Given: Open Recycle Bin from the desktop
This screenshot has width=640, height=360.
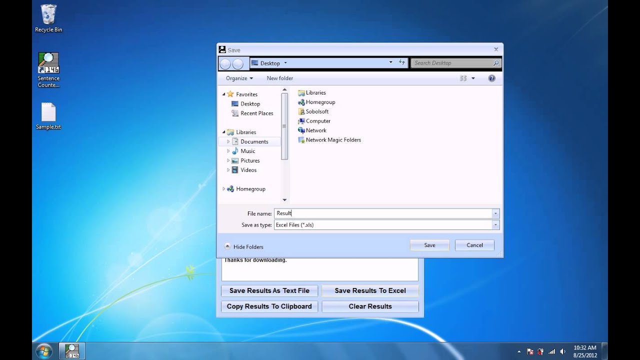Looking at the screenshot, I should (48, 16).
